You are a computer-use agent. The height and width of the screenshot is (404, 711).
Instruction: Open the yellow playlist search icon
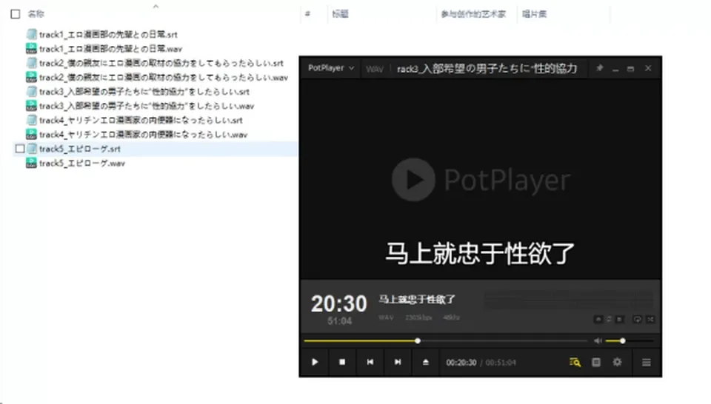(x=575, y=363)
